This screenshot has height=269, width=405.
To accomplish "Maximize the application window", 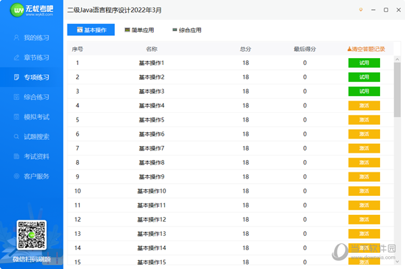I will (386, 10).
